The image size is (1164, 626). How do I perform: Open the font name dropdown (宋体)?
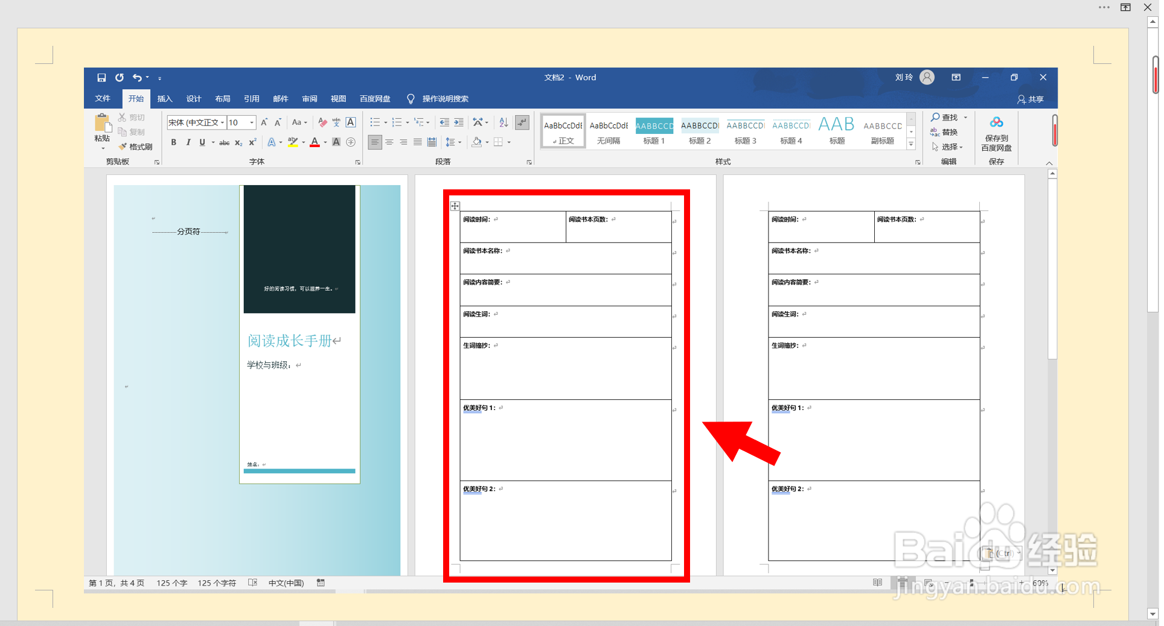point(222,122)
